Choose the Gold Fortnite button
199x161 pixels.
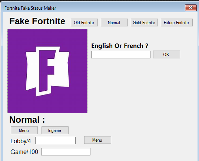(x=144, y=23)
